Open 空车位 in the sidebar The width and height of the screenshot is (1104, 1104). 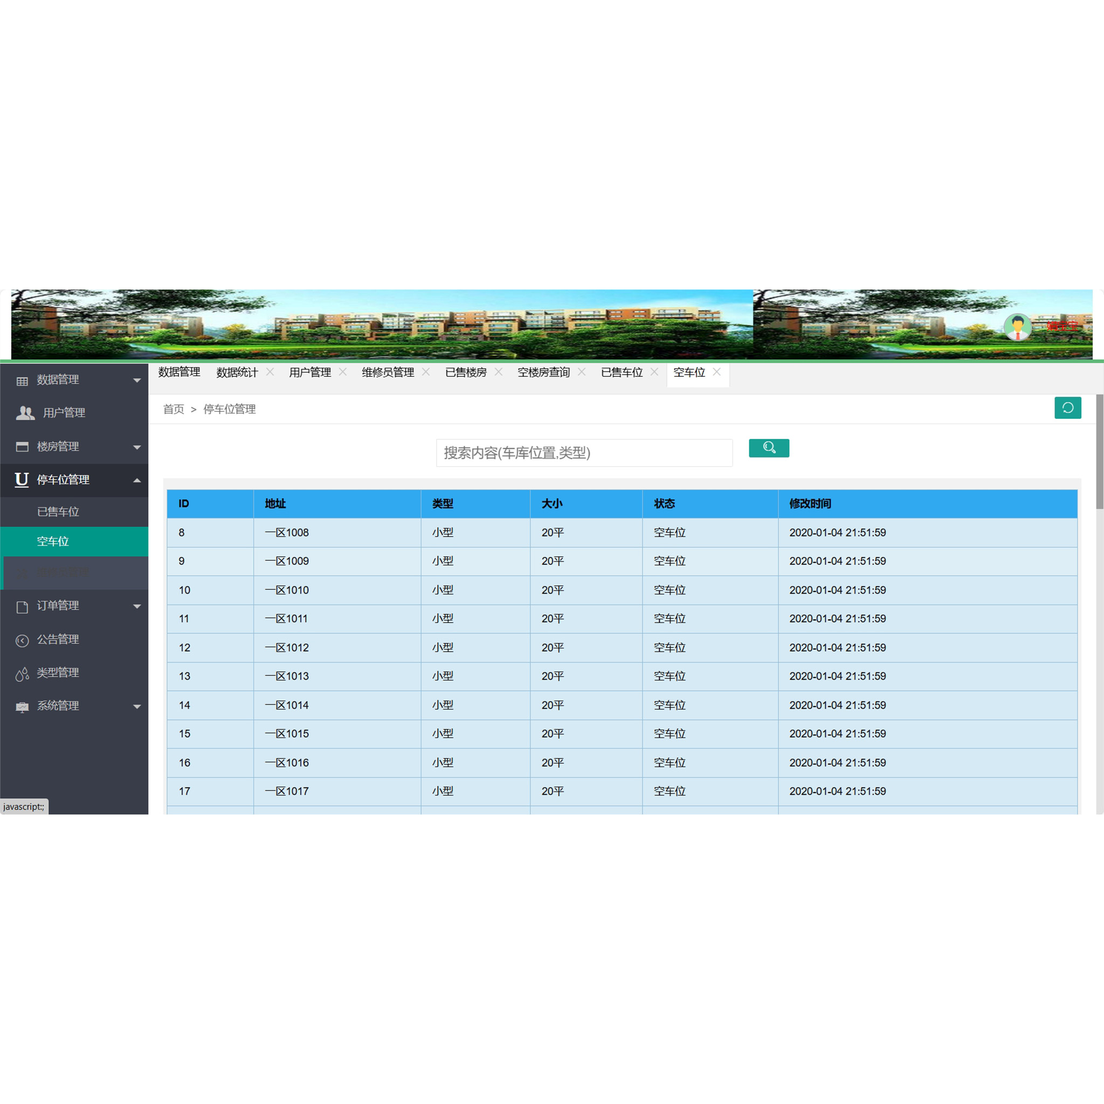[x=74, y=541]
